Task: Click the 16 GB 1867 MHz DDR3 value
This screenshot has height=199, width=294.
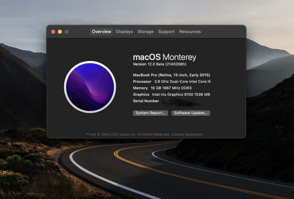Action: [x=171, y=88]
